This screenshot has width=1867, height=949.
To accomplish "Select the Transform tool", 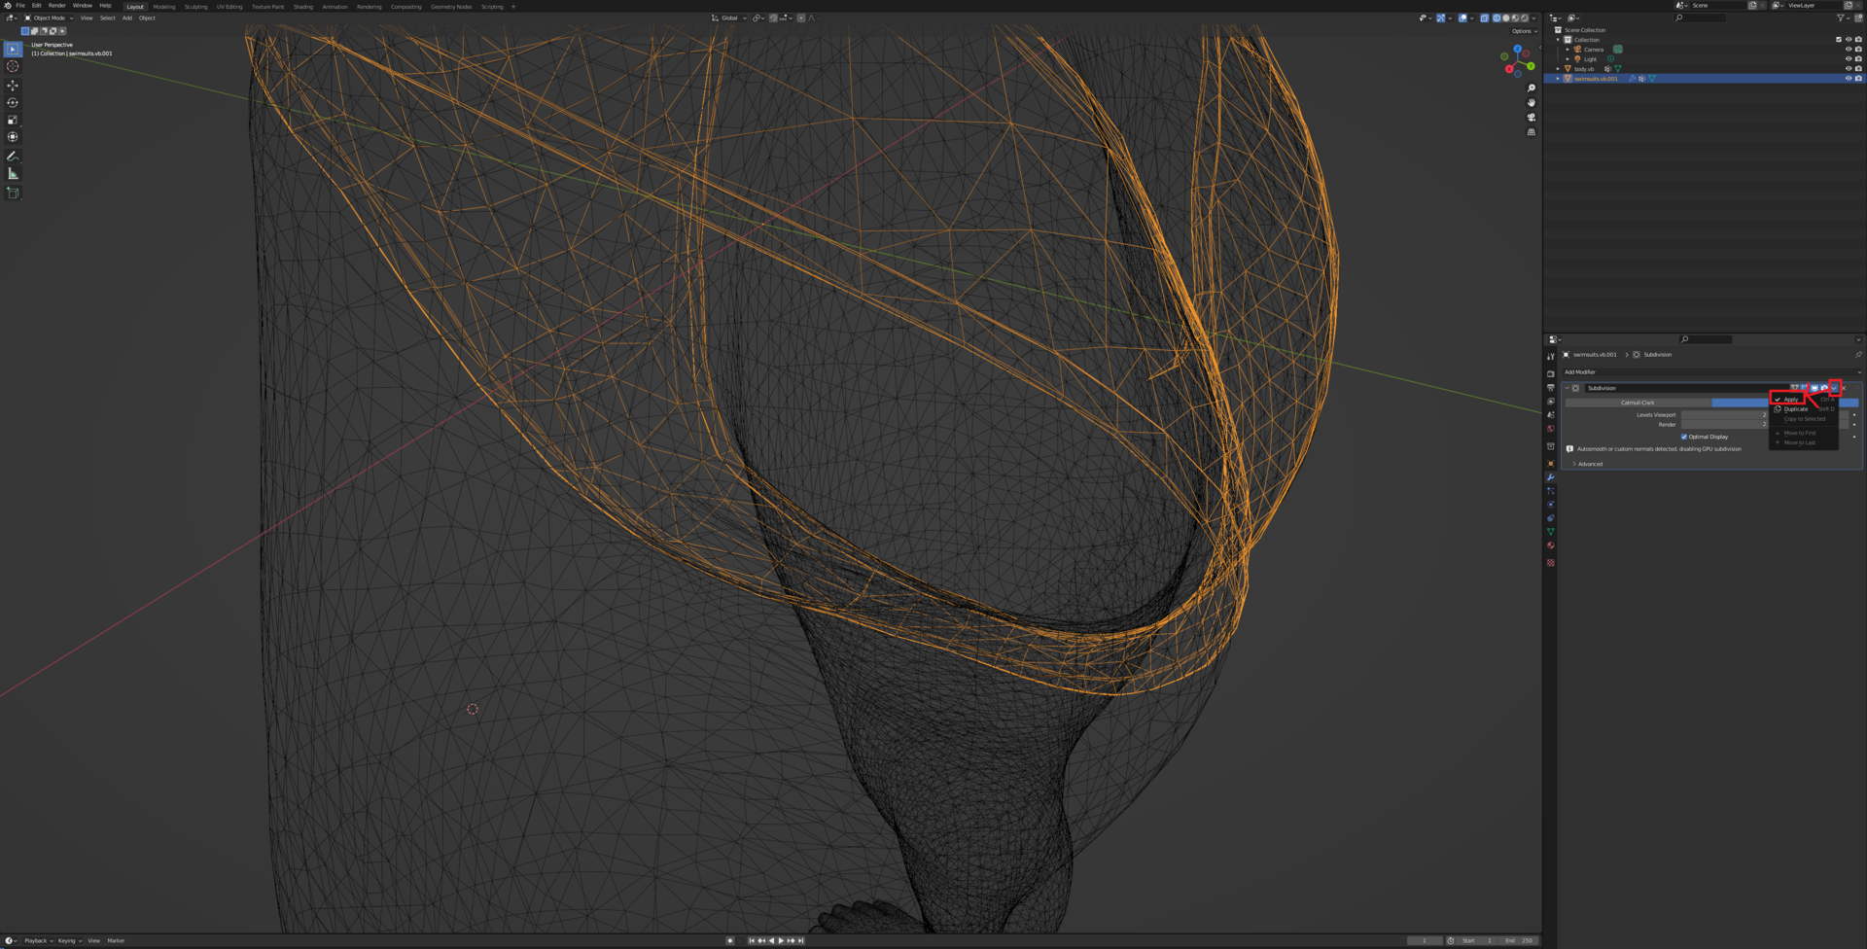I will (x=13, y=138).
